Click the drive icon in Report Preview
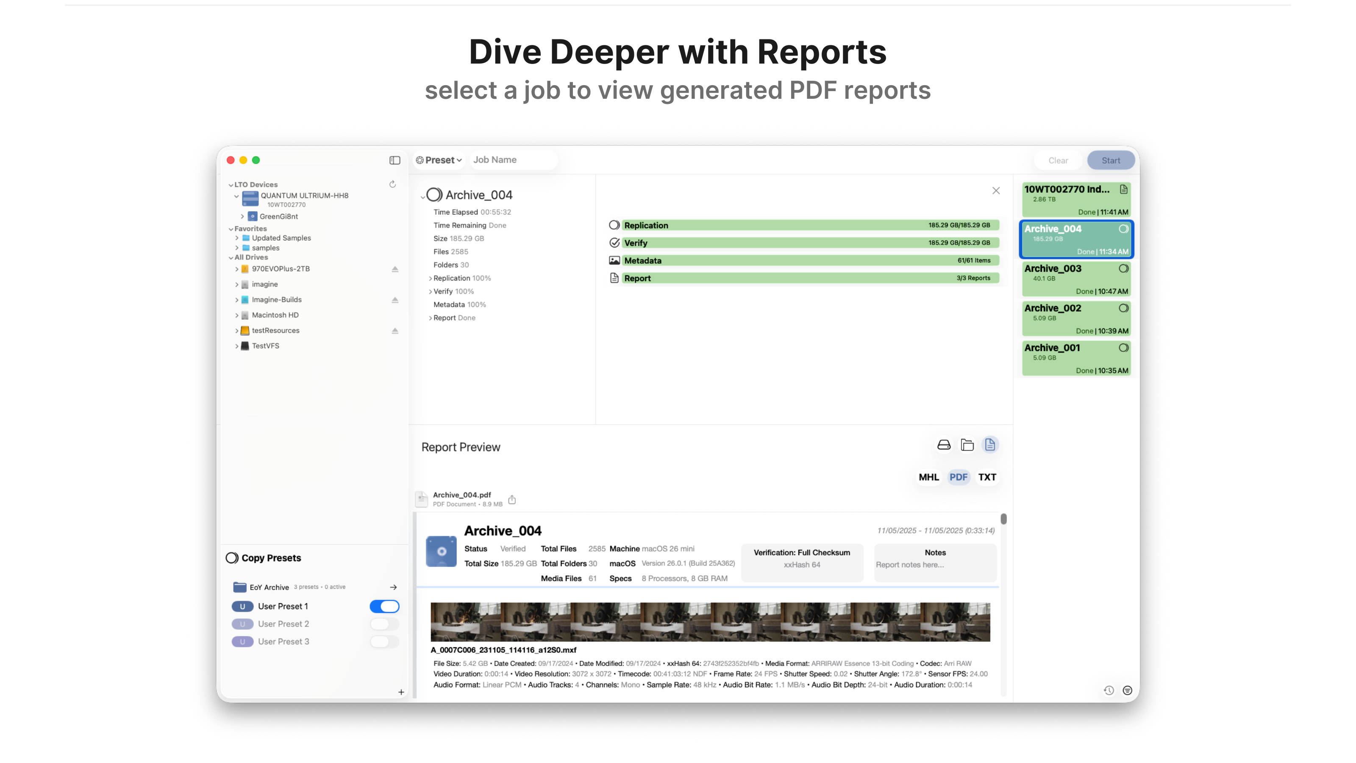Screen dimensions: 1356x763 [x=944, y=445]
